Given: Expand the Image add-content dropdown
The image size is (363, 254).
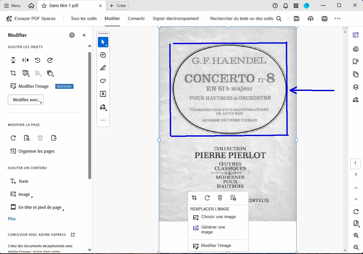Looking at the screenshot, I should 22,194.
